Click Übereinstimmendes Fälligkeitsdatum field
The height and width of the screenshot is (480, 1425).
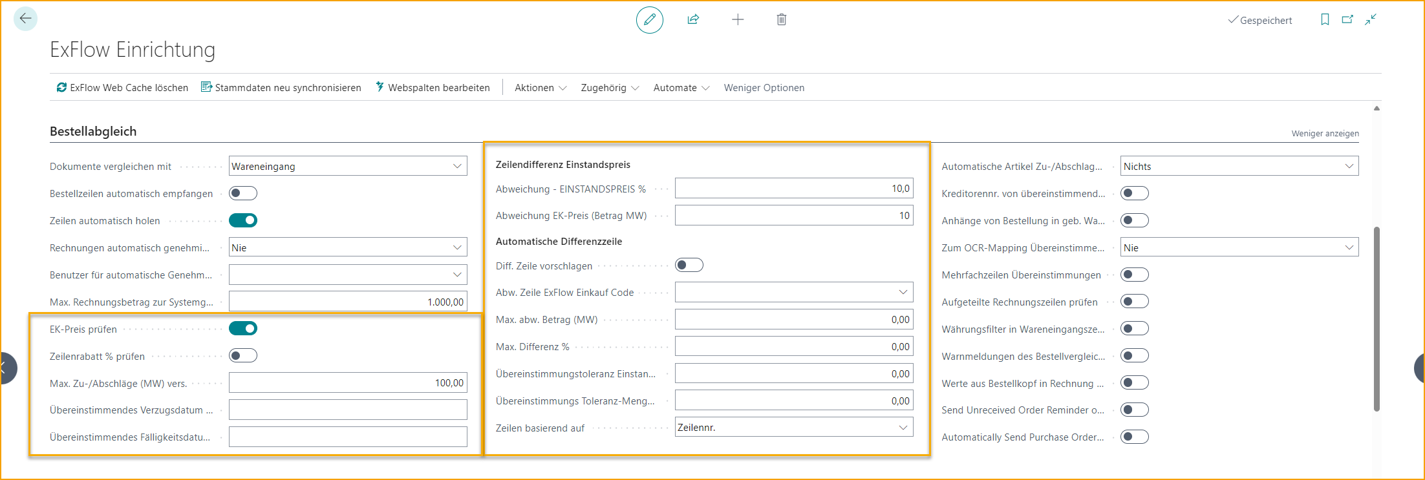348,437
